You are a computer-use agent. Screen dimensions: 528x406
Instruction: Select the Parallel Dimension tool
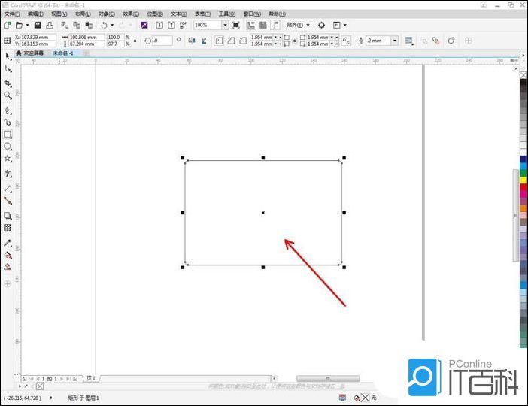point(8,189)
